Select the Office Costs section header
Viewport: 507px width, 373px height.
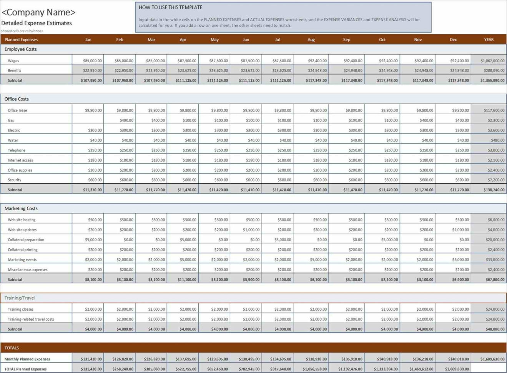16,99
